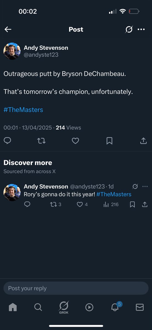Image resolution: width=152 pixels, height=330 pixels.
Task: Repost the main post
Action: pyautogui.click(x=41, y=141)
